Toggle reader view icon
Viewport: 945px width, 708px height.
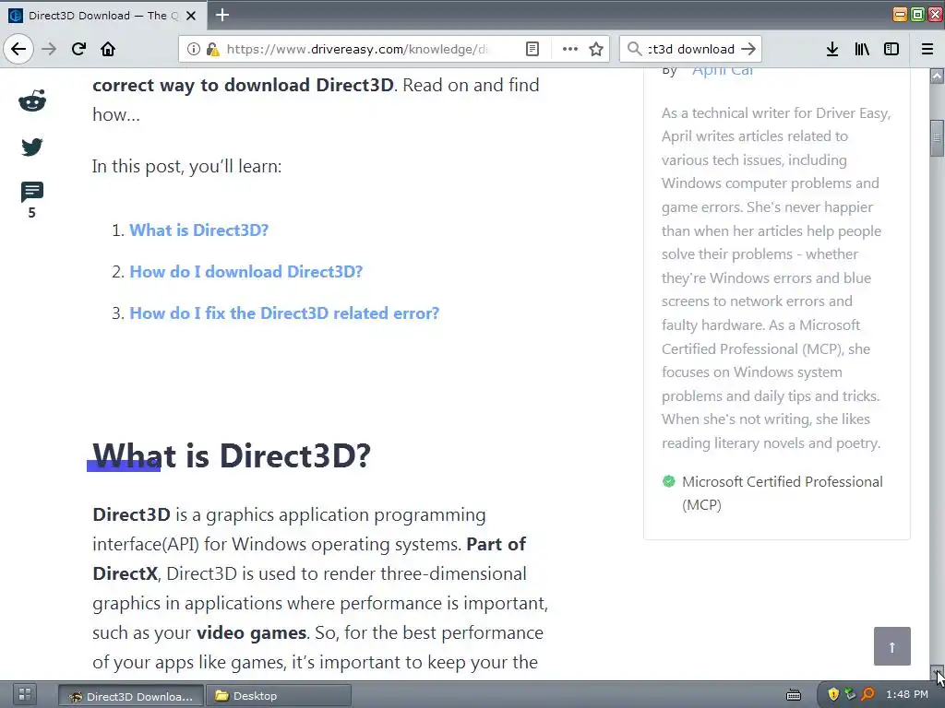[532, 49]
